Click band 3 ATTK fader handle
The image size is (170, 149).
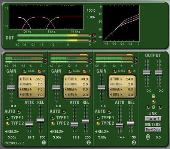pyautogui.click(x=119, y=125)
